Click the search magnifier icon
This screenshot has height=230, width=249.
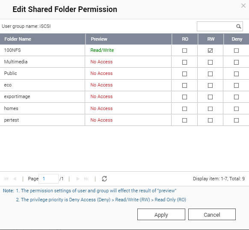(238, 26)
